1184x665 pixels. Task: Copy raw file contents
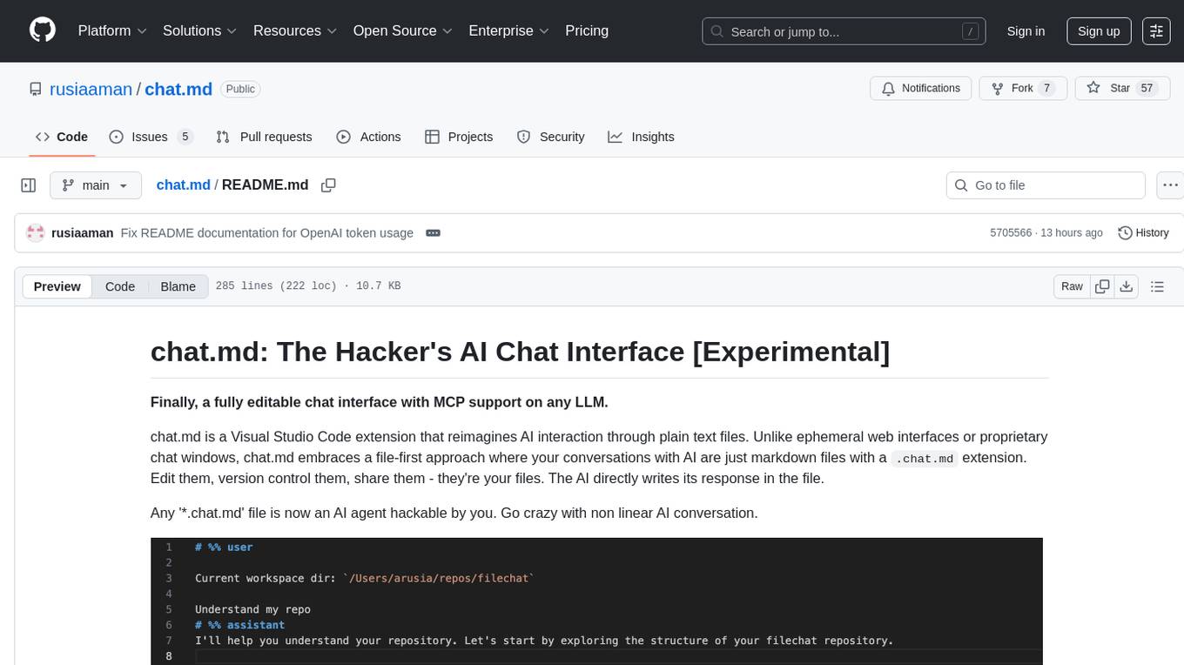(x=1102, y=286)
